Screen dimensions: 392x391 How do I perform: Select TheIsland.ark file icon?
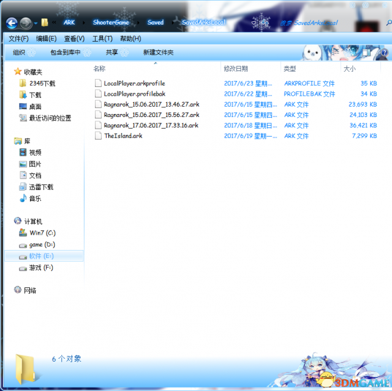pyautogui.click(x=98, y=136)
